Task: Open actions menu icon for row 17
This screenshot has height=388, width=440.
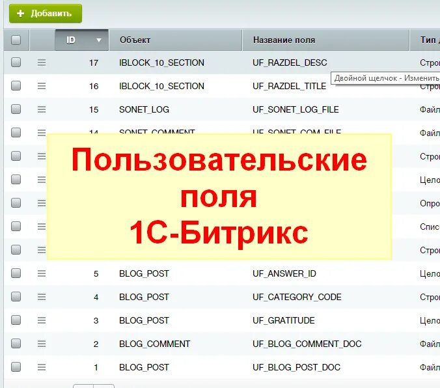Action: coord(42,62)
